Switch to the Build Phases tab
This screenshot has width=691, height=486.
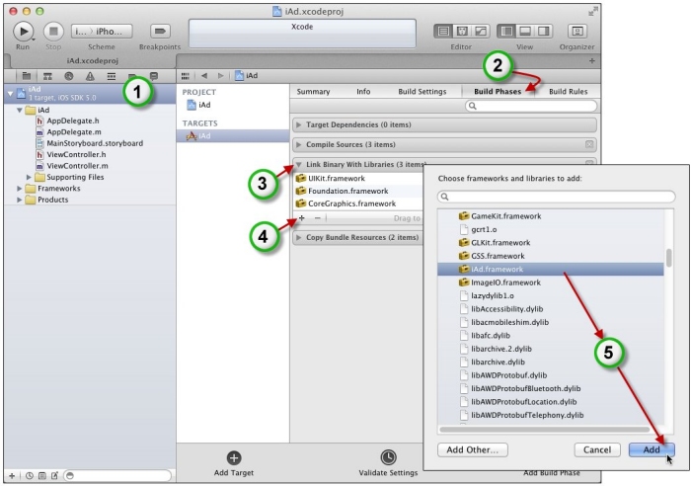[x=498, y=92]
